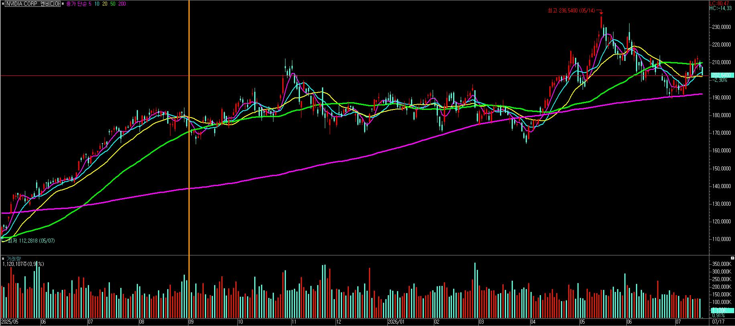
Task: Select the yellow 20-period average label
Action: 105,4
